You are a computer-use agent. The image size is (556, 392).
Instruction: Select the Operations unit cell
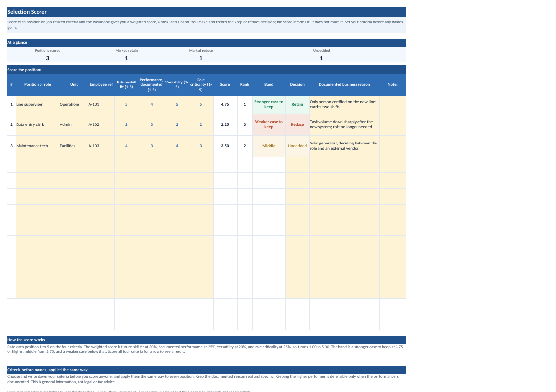[74, 105]
